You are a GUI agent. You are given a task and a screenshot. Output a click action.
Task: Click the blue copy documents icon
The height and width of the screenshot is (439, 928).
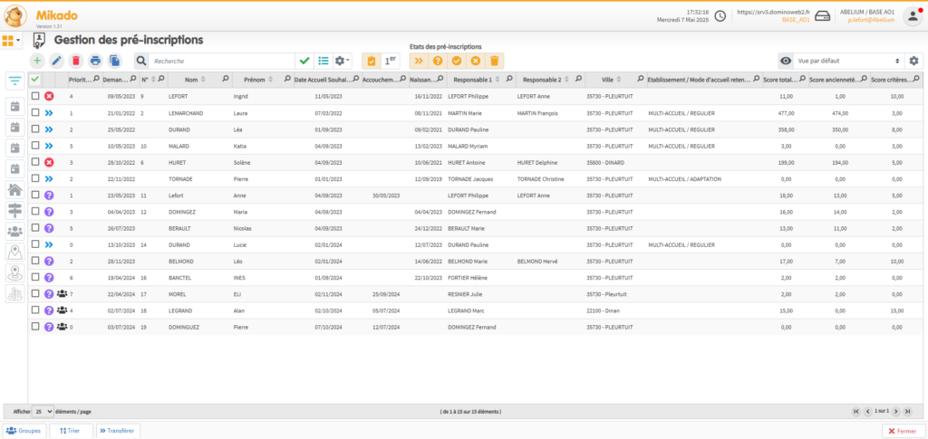[114, 61]
